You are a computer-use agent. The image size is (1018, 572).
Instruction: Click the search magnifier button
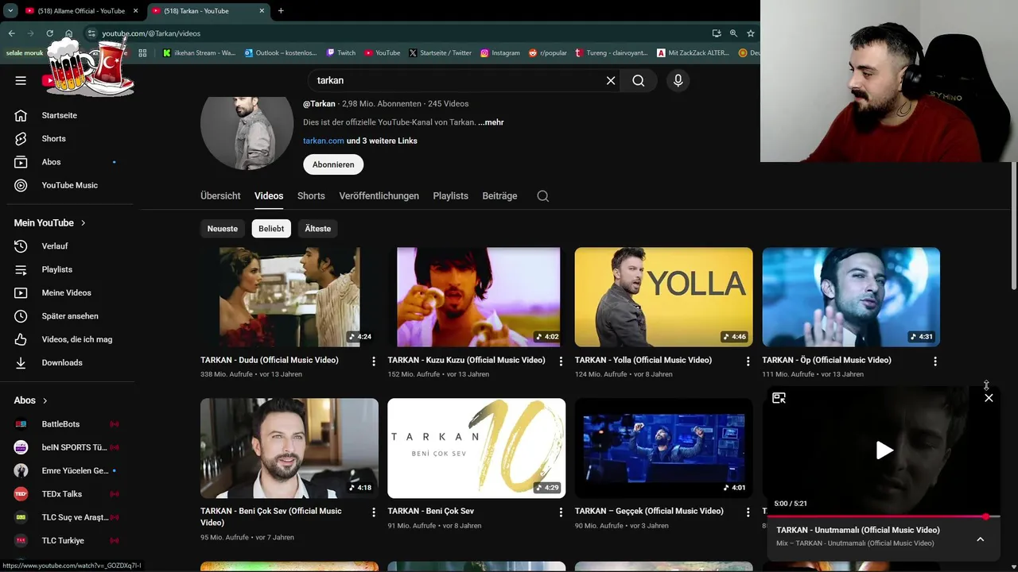click(639, 80)
